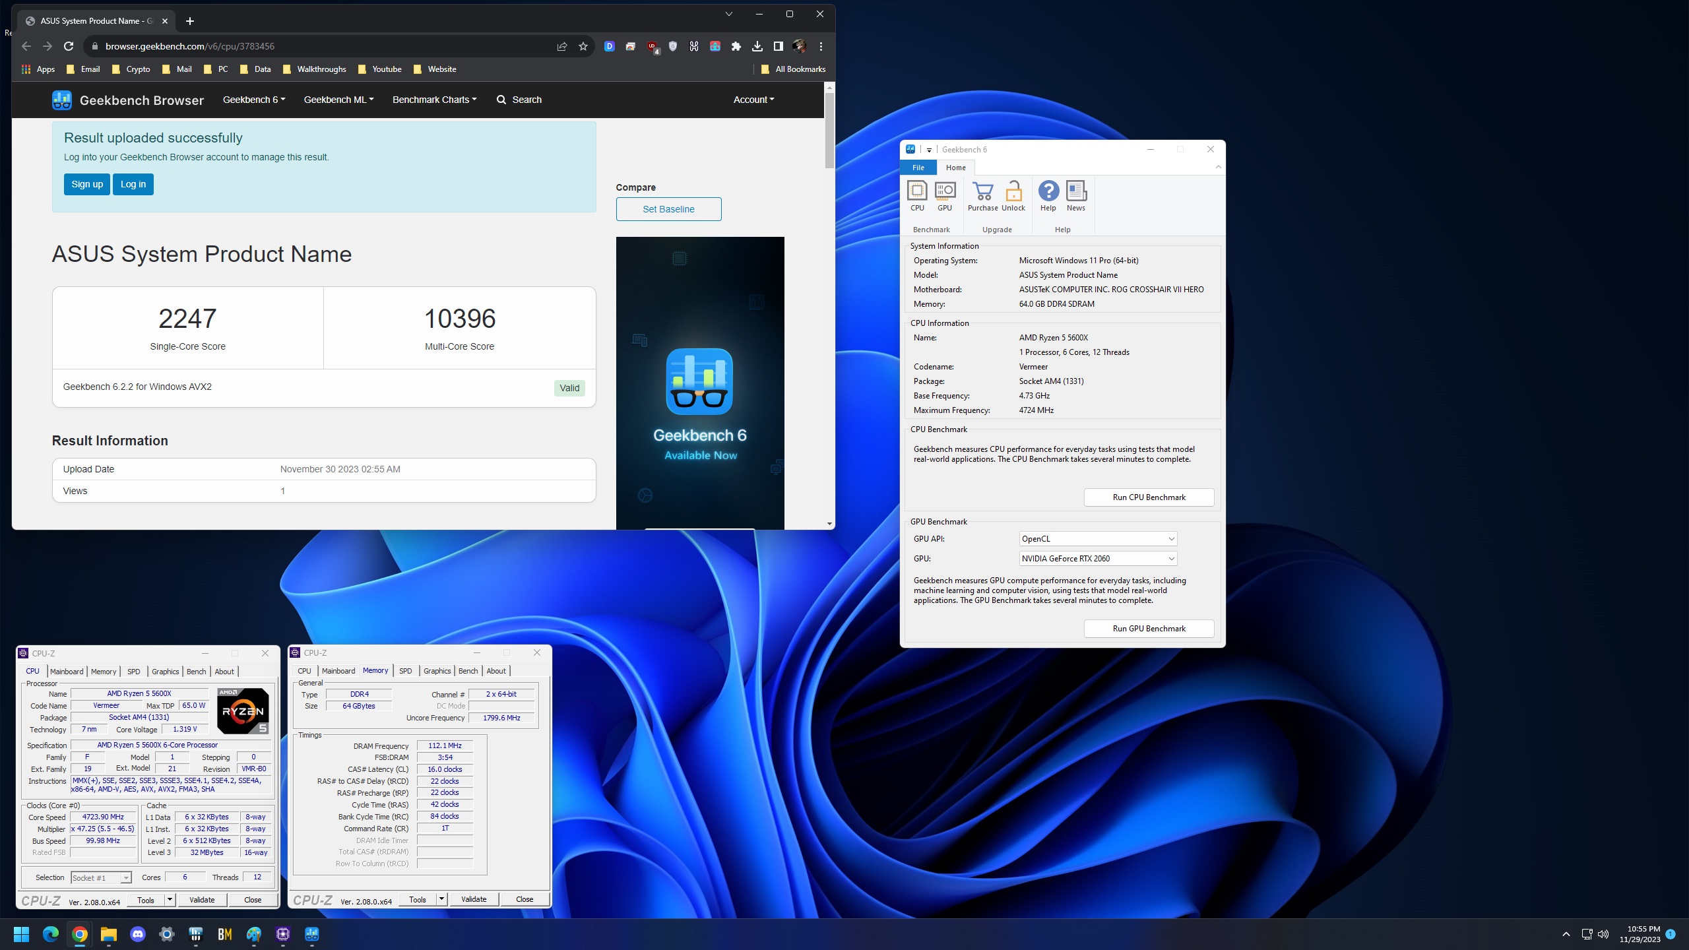
Task: Open the Quick Access Toolbar dropdown in Geekbench
Action: [928, 150]
